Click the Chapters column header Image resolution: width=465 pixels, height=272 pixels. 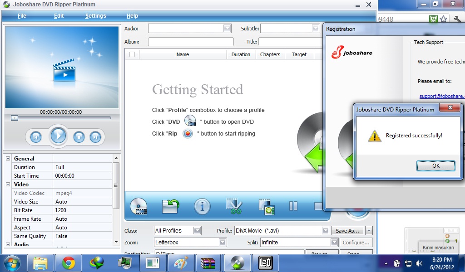pos(270,54)
